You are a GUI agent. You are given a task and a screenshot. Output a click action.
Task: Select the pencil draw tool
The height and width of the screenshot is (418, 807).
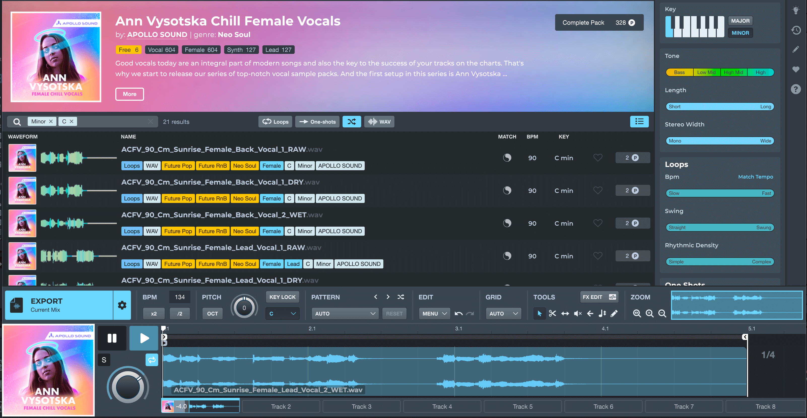(x=614, y=313)
